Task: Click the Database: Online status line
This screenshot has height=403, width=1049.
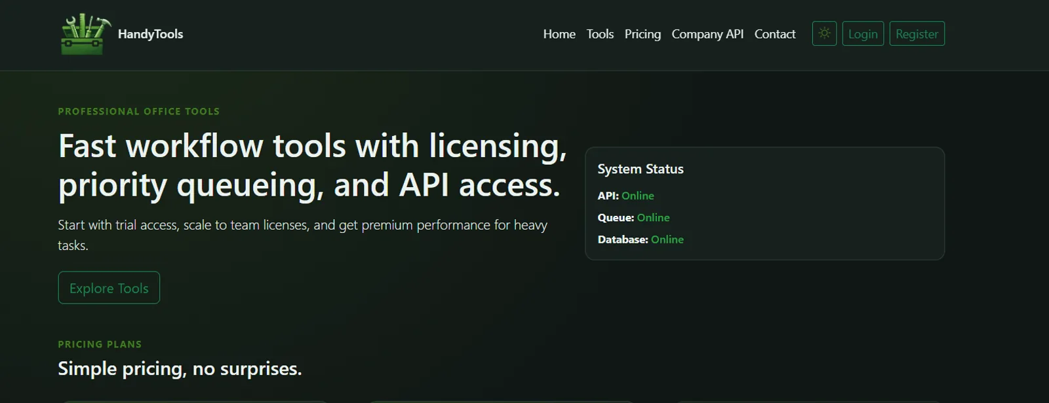Action: tap(641, 239)
